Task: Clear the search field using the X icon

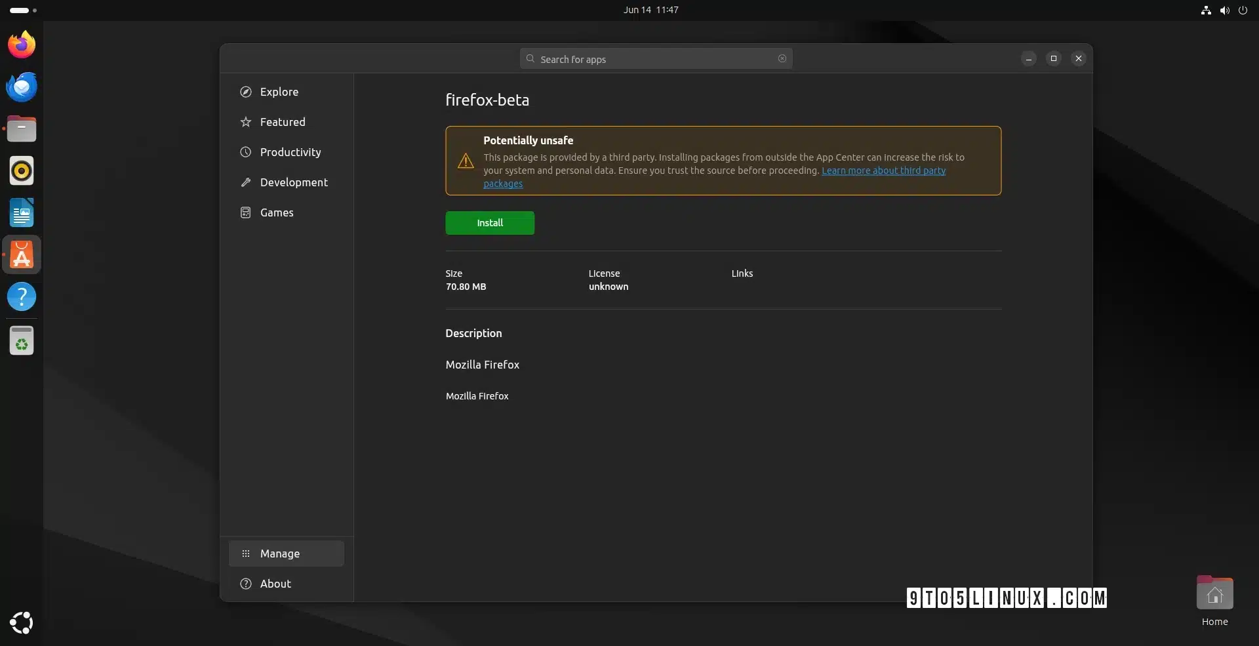Action: pos(782,58)
